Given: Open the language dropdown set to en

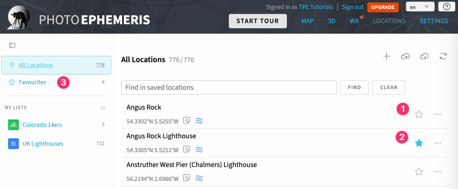Looking at the screenshot, I should [x=420, y=7].
